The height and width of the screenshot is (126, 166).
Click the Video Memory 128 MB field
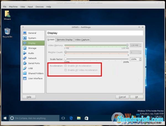point(135,45)
